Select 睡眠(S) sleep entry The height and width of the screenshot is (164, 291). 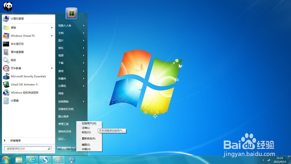89,145
